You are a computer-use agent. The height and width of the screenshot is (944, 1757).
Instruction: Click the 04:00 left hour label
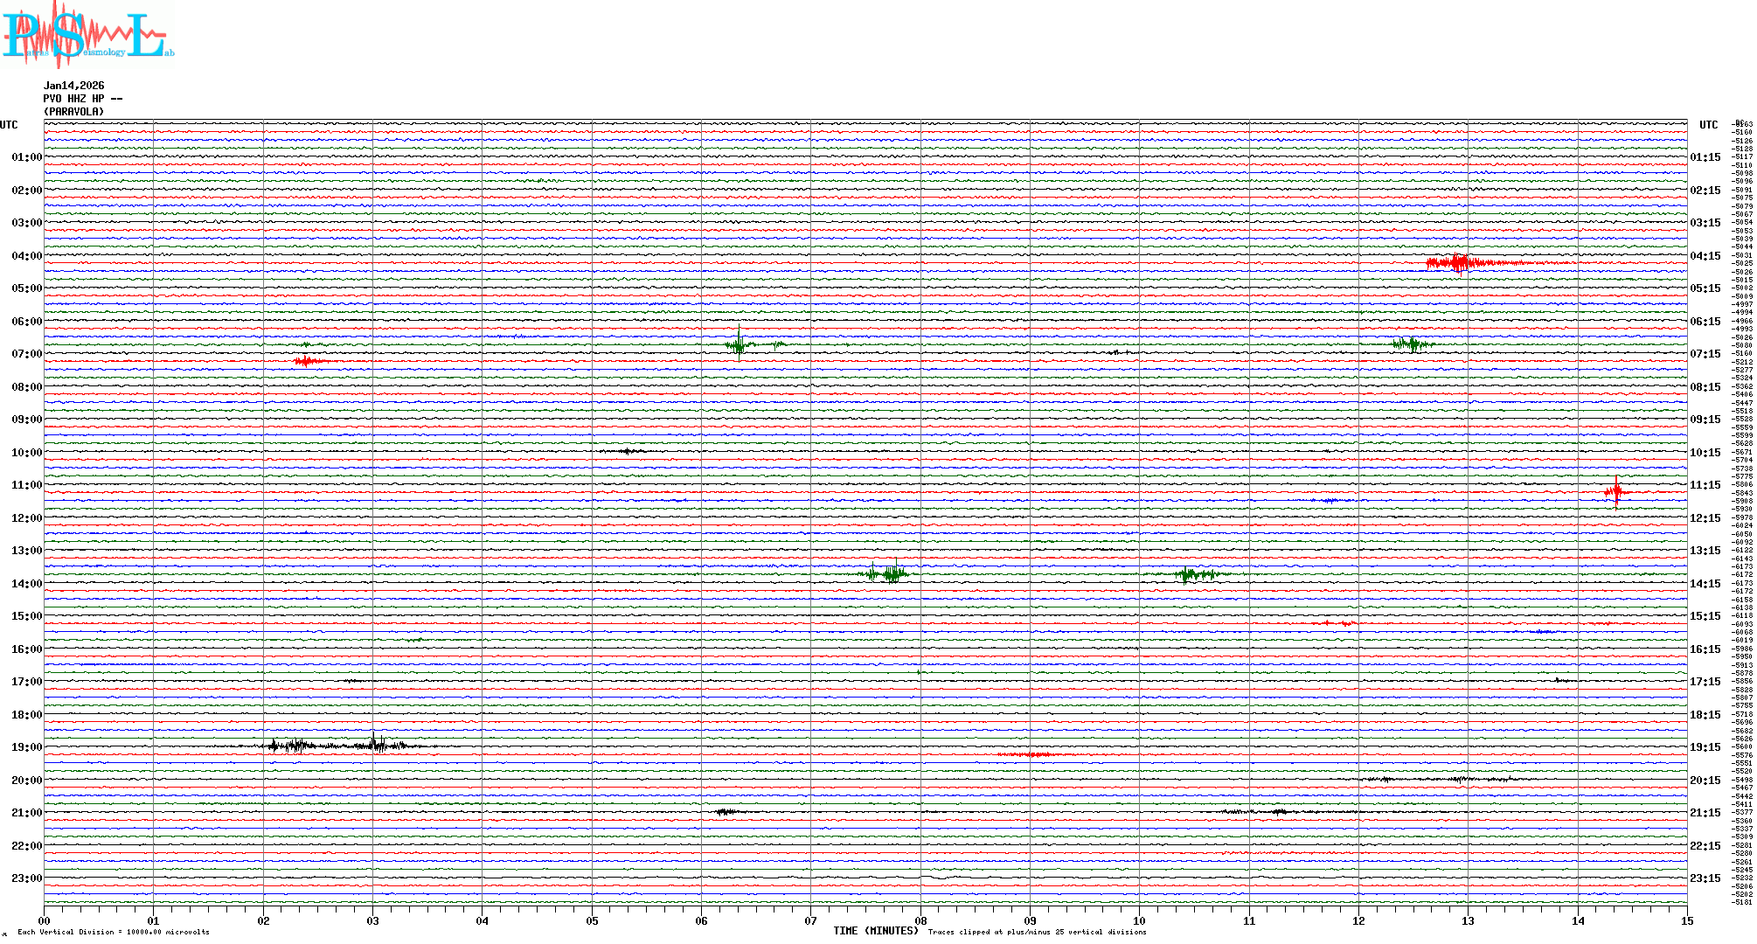26,256
